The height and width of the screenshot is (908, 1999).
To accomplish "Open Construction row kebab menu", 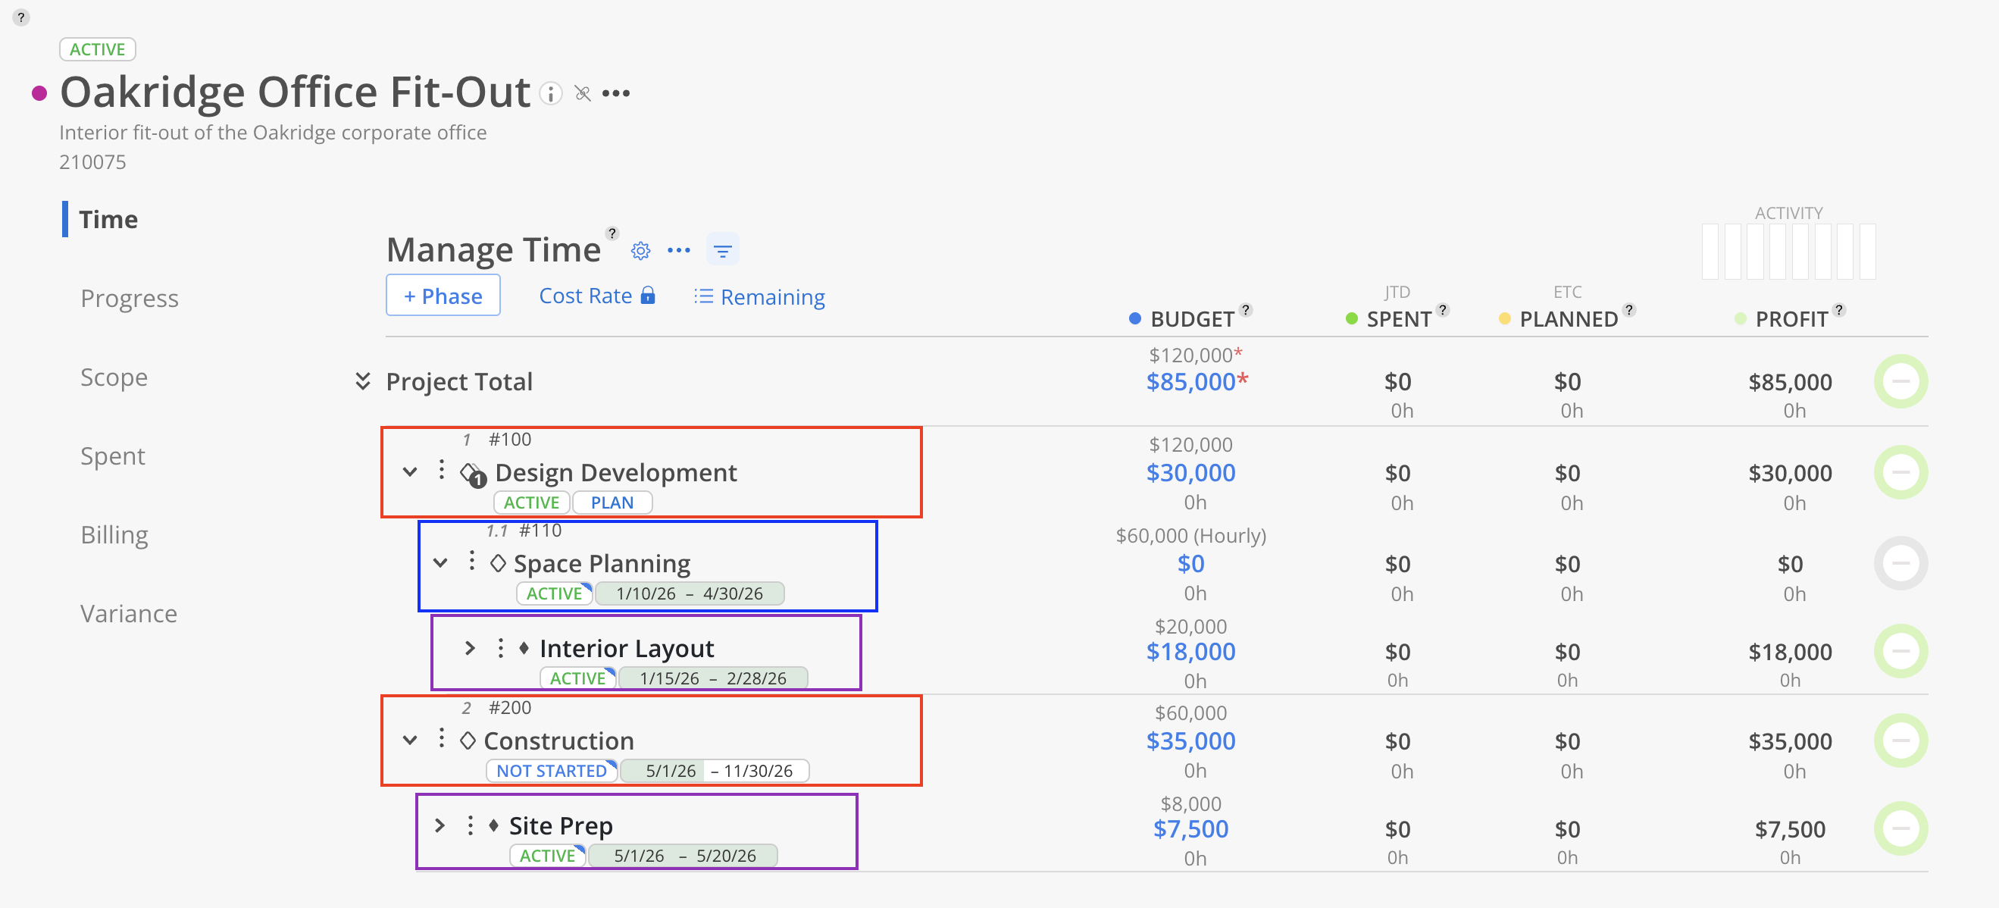I will 442,738.
